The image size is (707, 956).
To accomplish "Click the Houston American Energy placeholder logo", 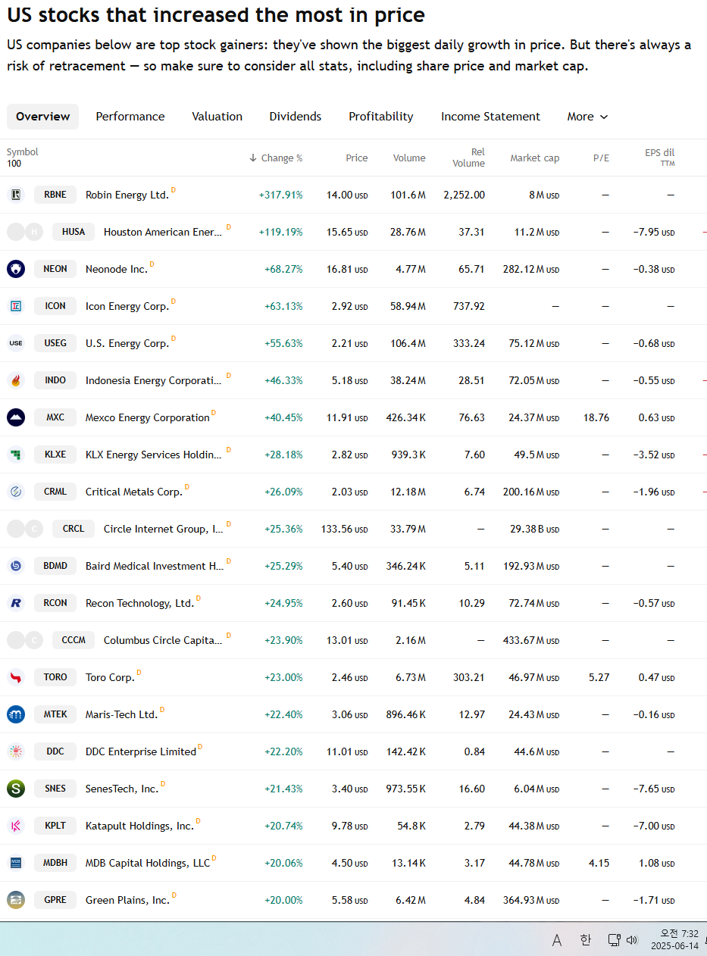I will (x=25, y=232).
